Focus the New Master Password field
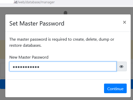133x100 pixels. [63, 66]
